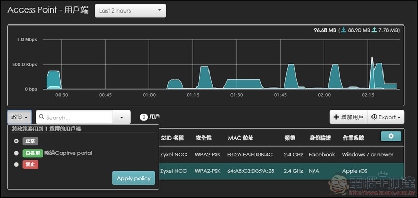Open table column settings gear icon
The width and height of the screenshot is (418, 198).
(391, 136)
